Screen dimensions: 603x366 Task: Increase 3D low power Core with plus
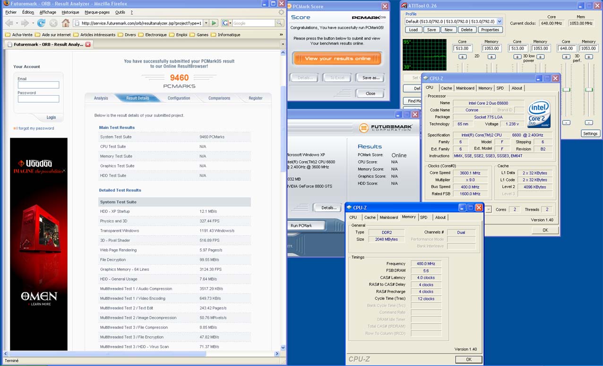517,57
